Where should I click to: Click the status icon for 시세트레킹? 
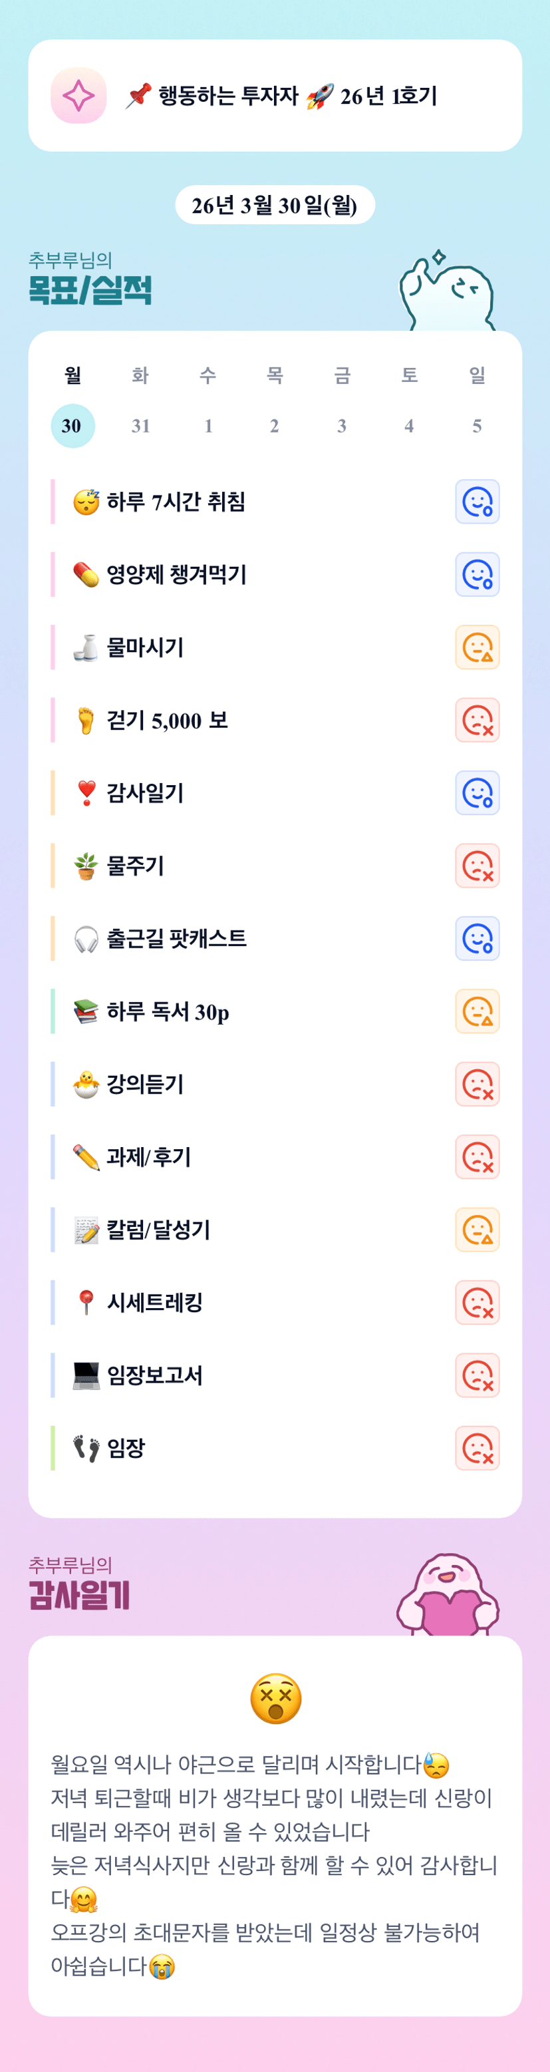477,1302
